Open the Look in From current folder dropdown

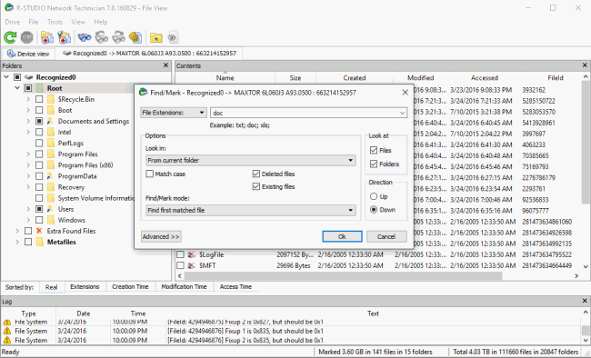click(251, 160)
